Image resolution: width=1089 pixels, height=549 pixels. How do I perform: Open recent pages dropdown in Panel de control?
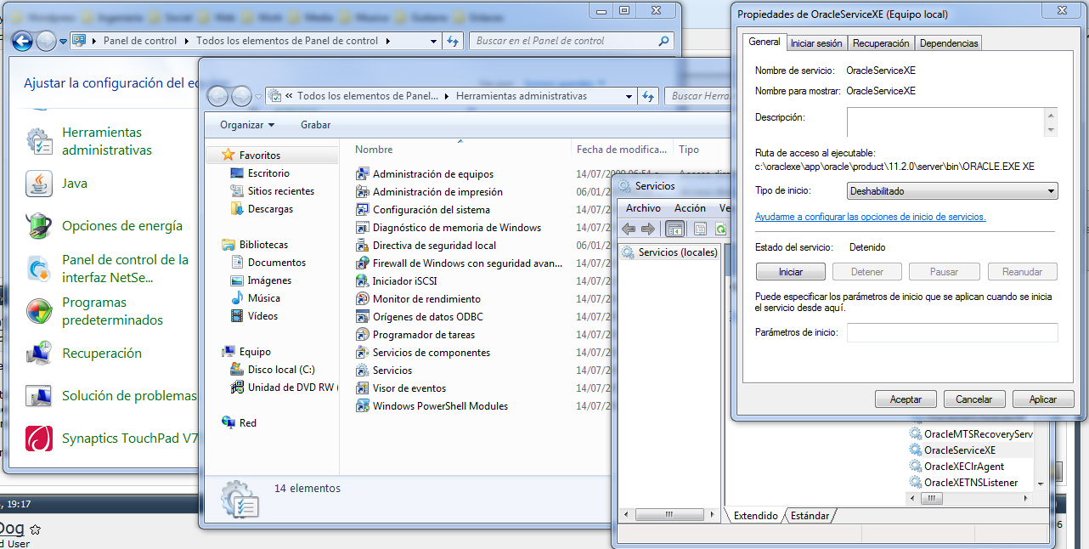[64, 41]
